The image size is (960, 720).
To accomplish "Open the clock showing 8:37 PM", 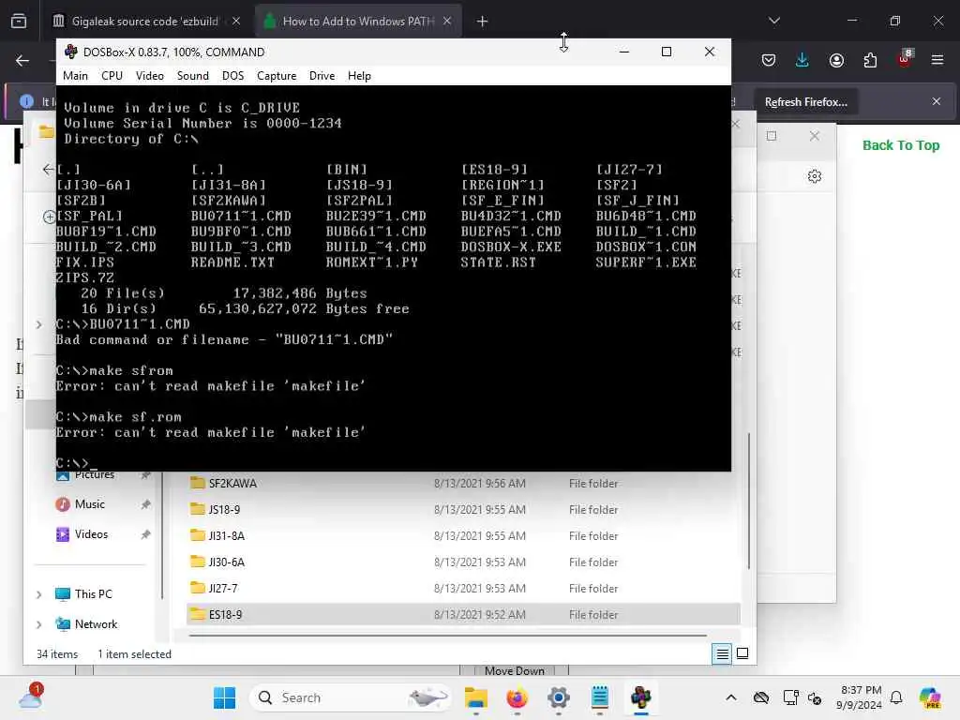I will 859,697.
